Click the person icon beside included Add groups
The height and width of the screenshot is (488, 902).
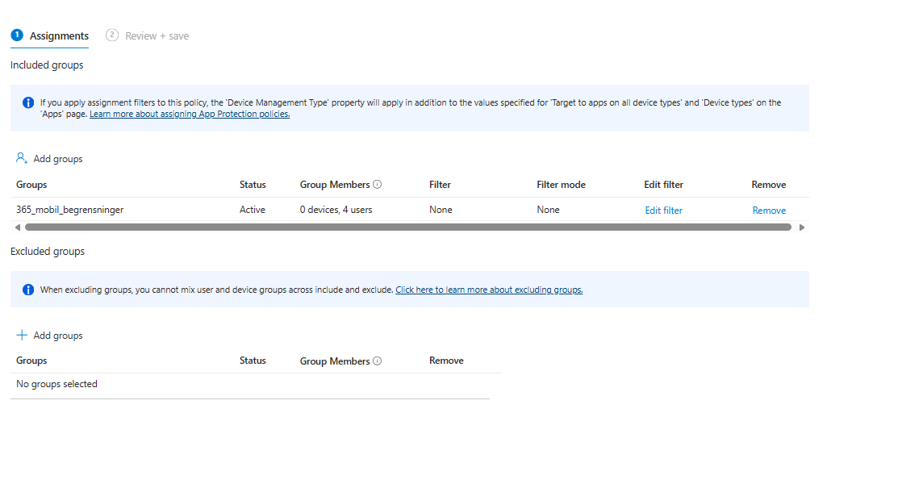(x=22, y=158)
